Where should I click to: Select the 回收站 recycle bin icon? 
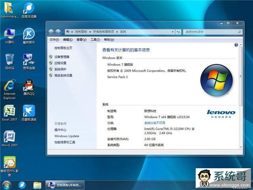pos(9,61)
